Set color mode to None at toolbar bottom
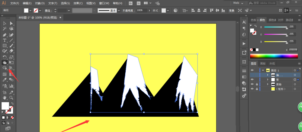The width and height of the screenshot is (302, 132). [12, 118]
